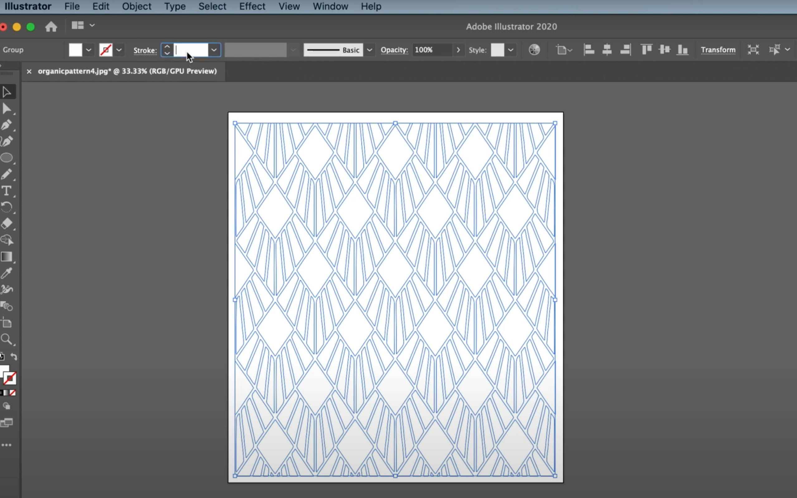Align objects to vertical top
The image size is (797, 498).
click(647, 50)
